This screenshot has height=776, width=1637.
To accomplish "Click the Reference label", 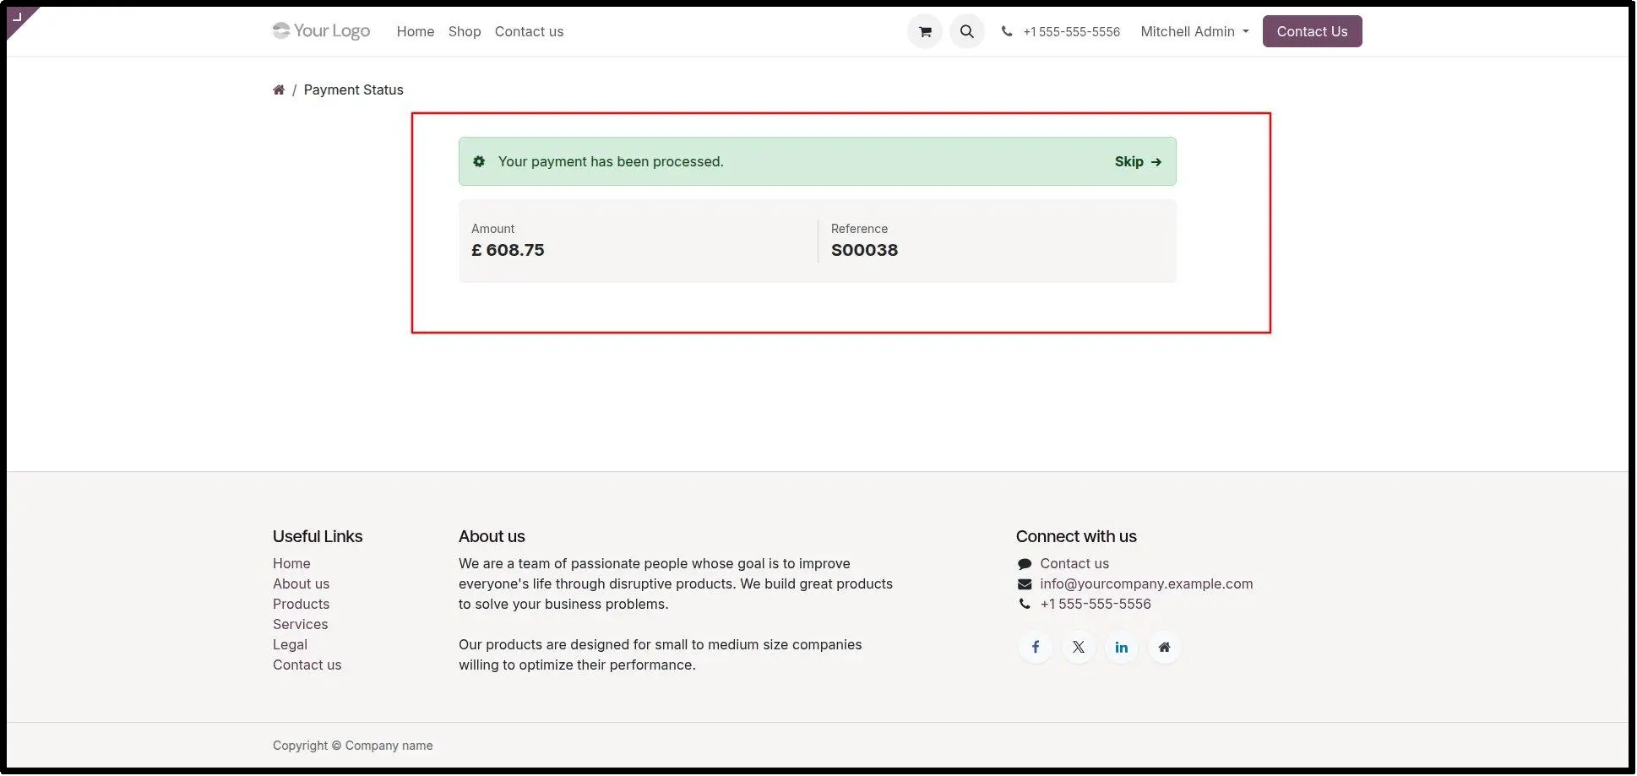I will click(x=859, y=229).
